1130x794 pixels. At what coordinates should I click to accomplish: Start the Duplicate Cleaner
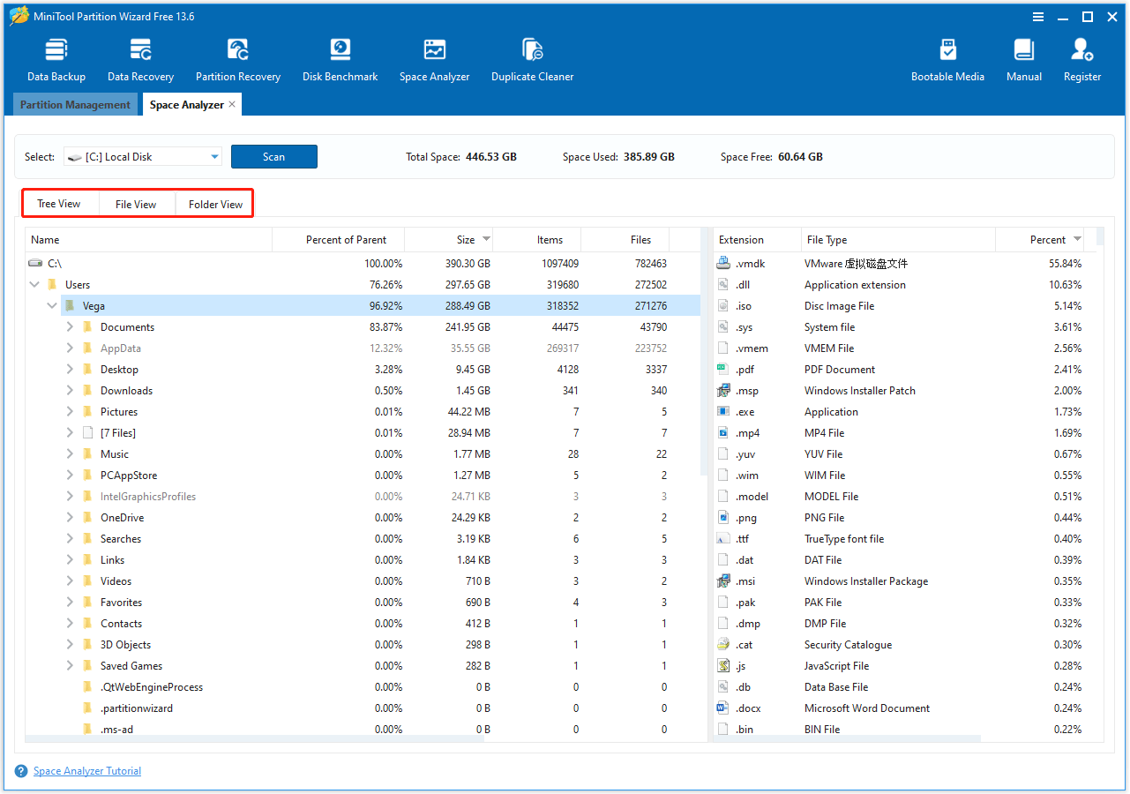532,58
